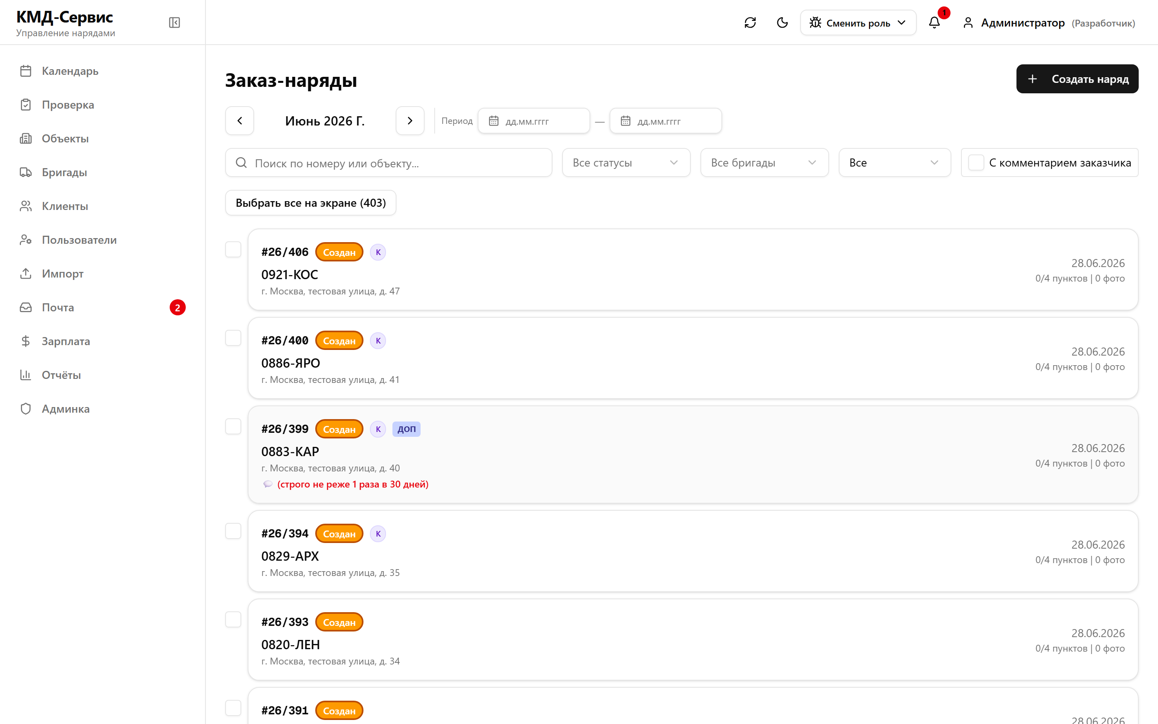Click 'Создать наряд' button

[x=1077, y=78]
